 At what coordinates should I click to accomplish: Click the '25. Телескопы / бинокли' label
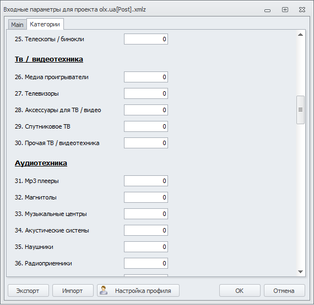[x=49, y=39]
